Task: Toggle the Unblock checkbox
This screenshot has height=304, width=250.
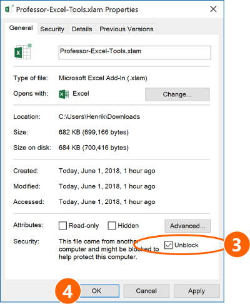Action: (168, 245)
